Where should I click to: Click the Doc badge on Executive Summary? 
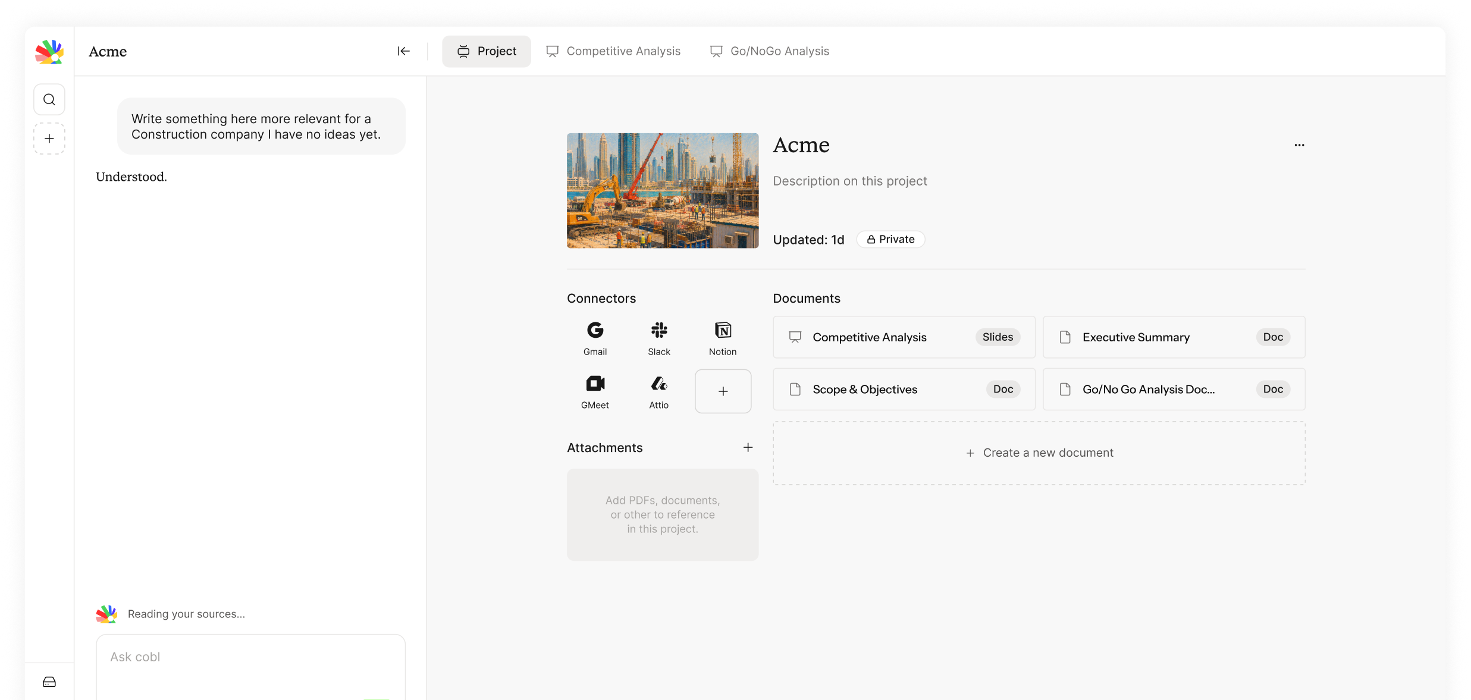point(1273,337)
